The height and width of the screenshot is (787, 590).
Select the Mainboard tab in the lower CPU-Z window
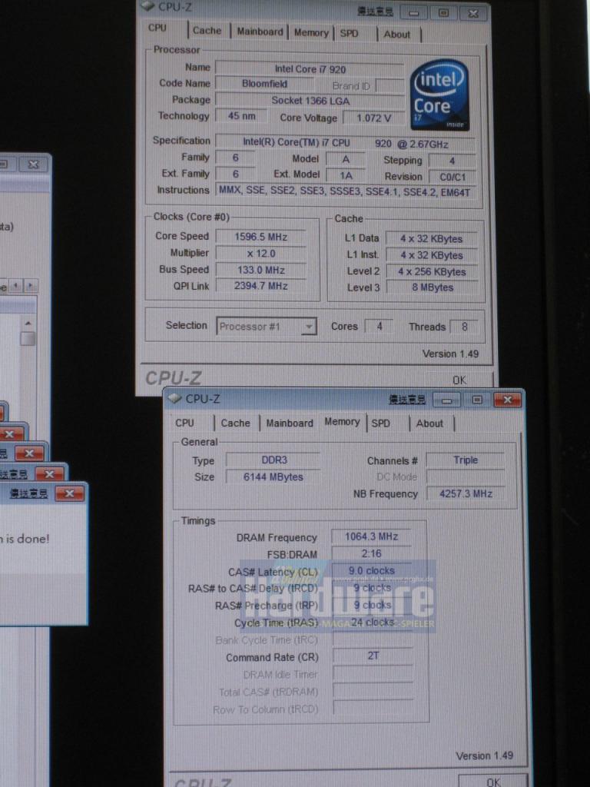[x=290, y=423]
